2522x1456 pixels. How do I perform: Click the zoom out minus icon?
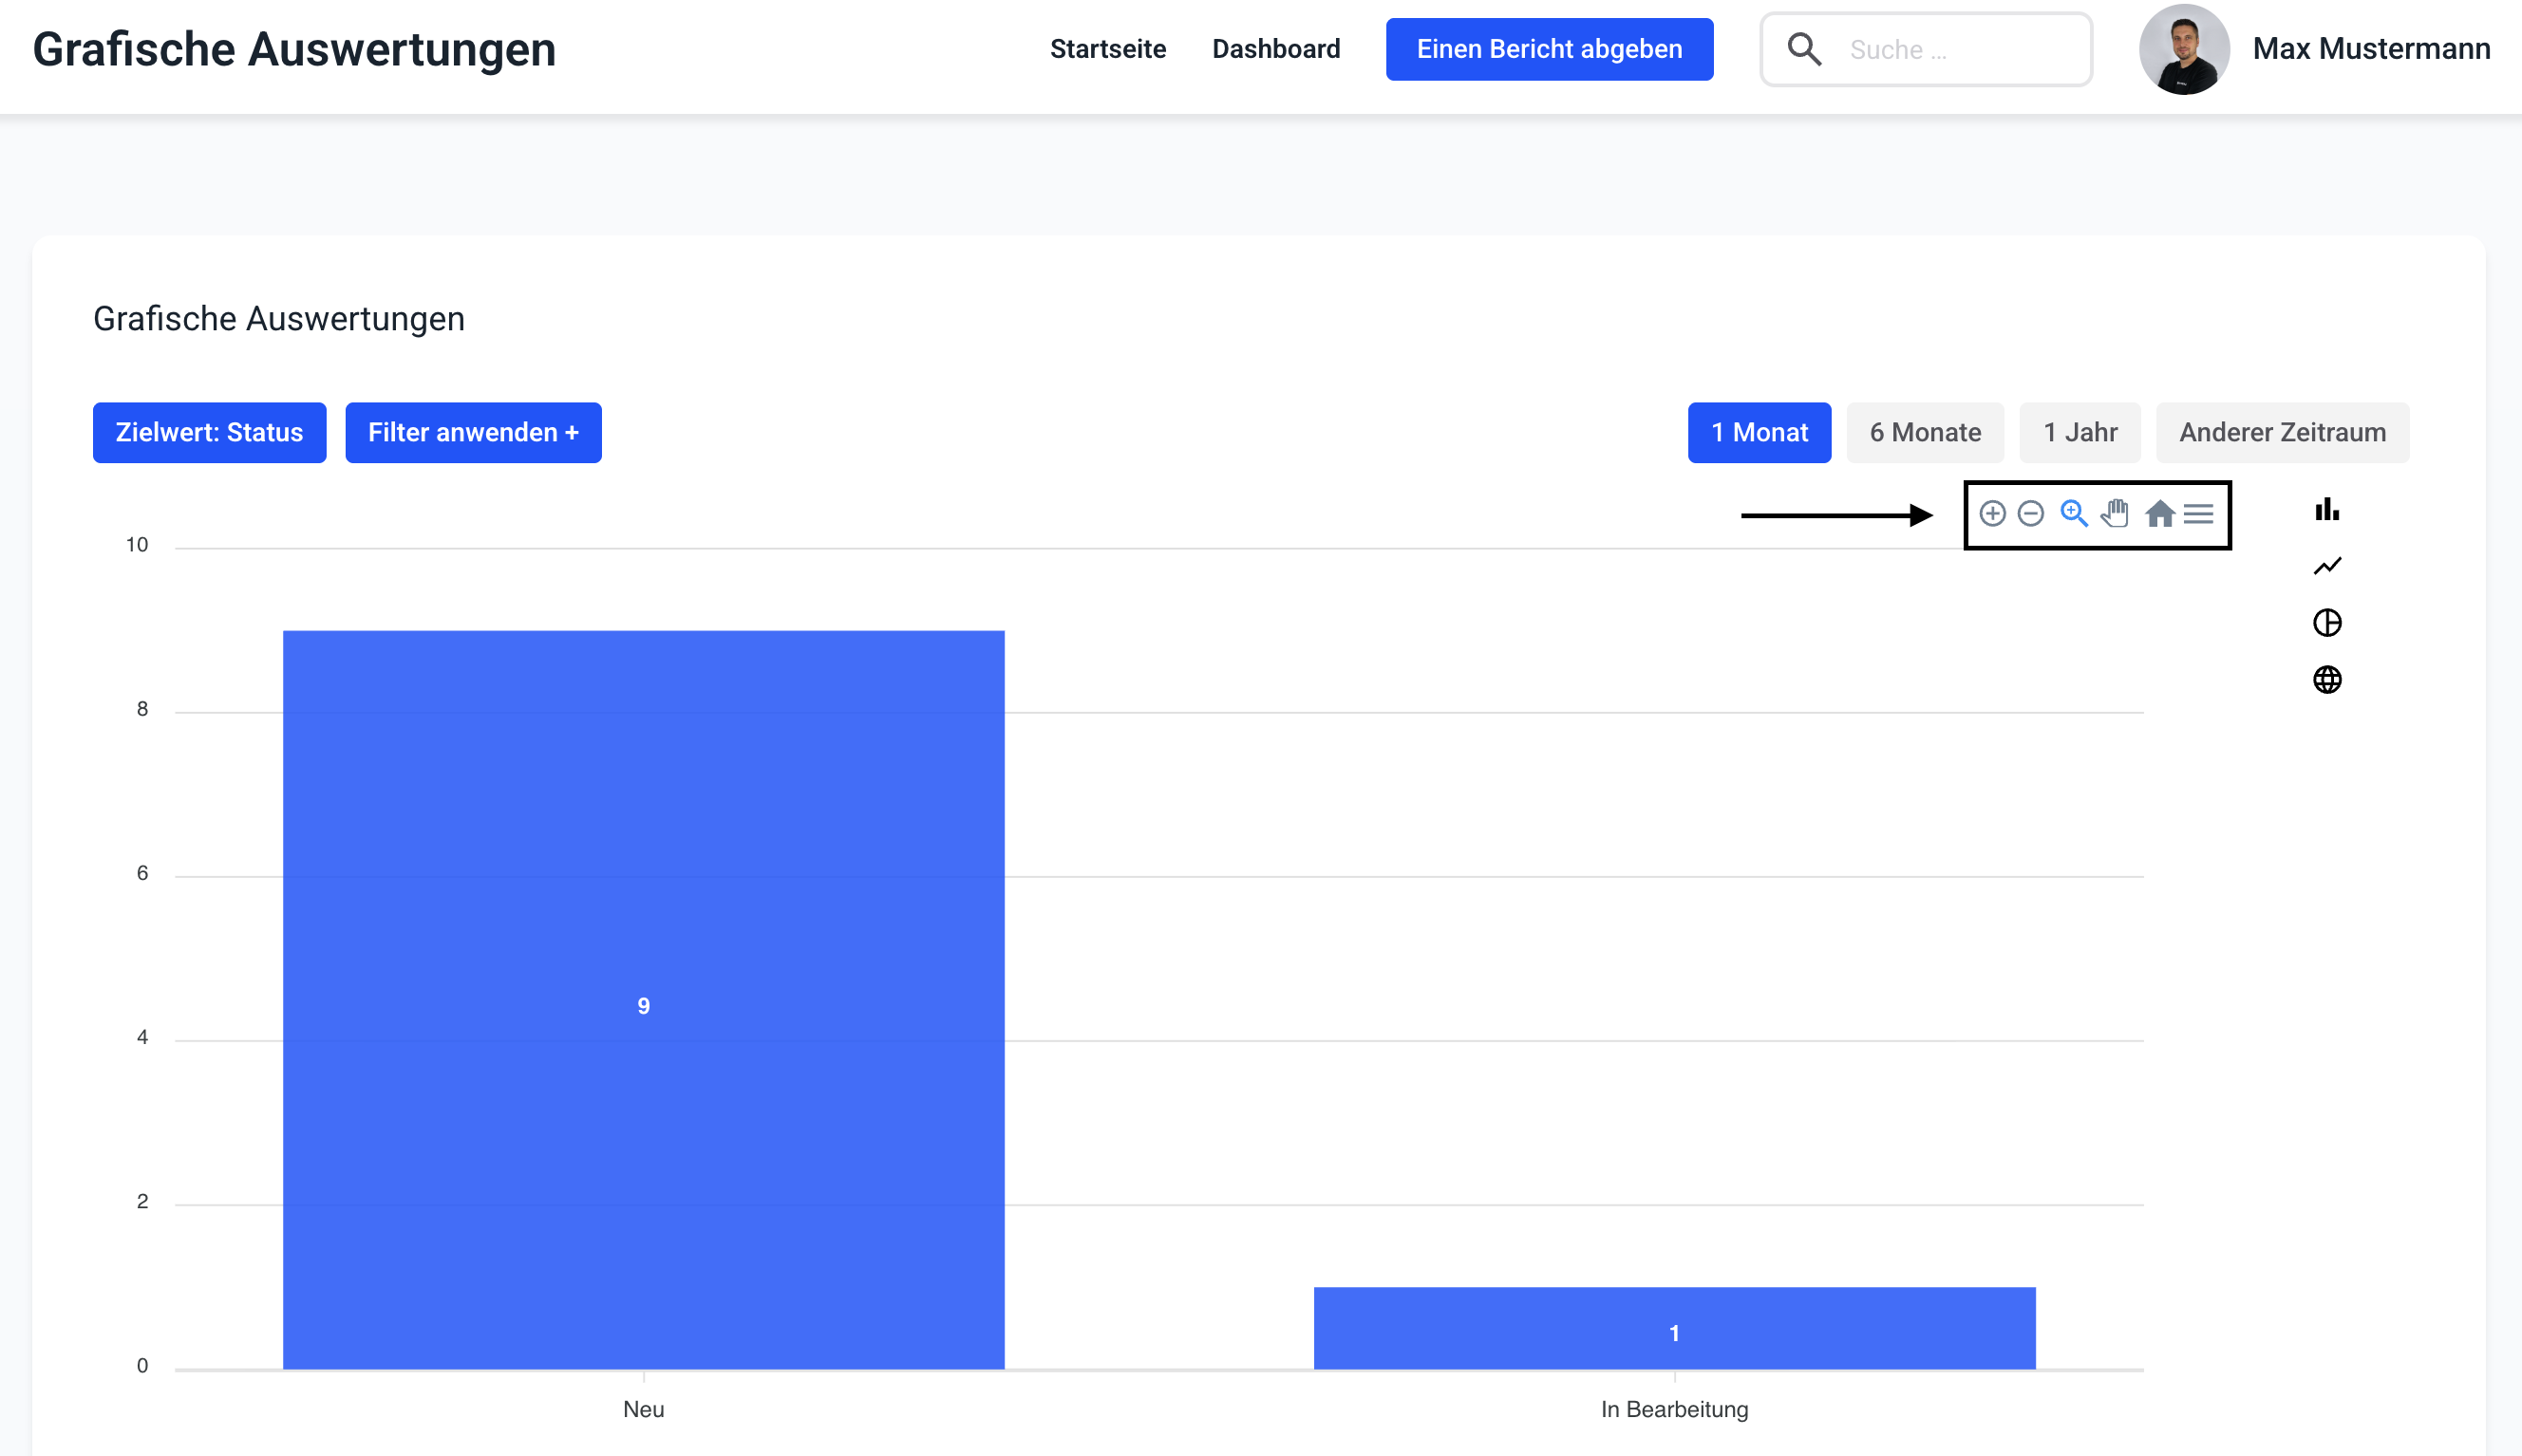coord(2031,514)
